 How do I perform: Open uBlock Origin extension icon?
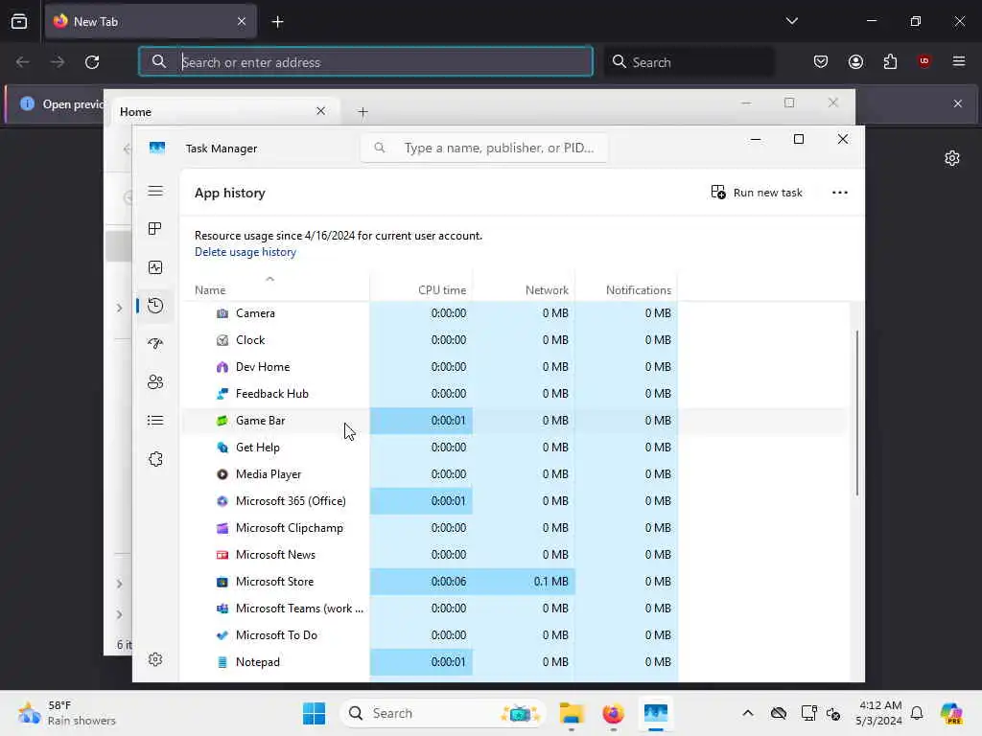coord(924,61)
